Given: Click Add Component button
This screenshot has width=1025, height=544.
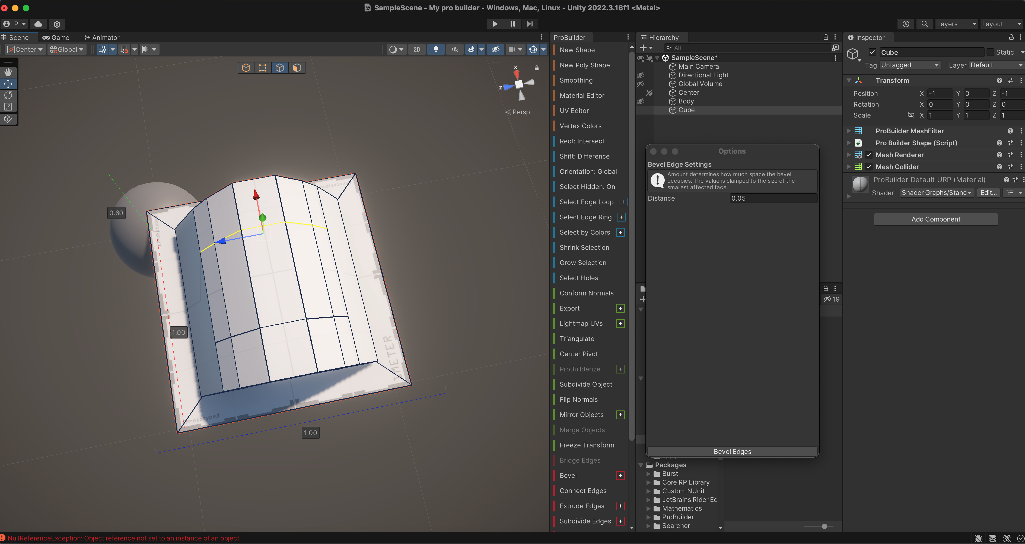Looking at the screenshot, I should click(935, 219).
